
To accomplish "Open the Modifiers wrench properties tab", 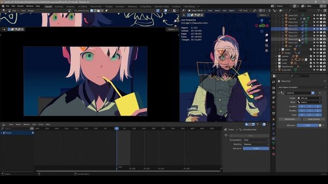I will click(x=274, y=124).
